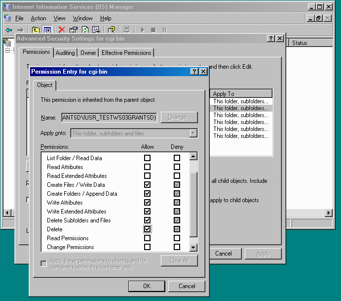The width and height of the screenshot is (341, 301).
Task: Click the Pause item toolbar icon
Action: tap(164, 30)
